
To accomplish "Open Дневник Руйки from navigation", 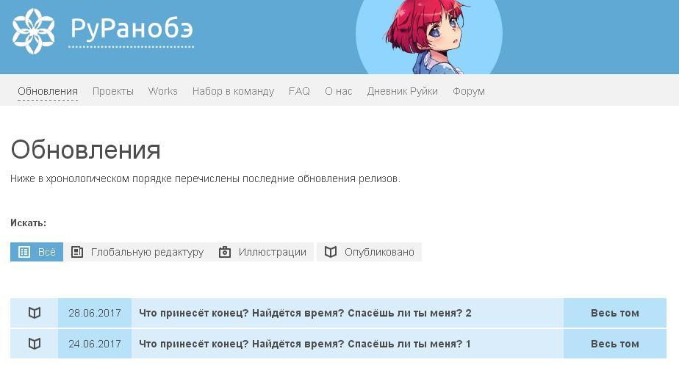I will 402,91.
